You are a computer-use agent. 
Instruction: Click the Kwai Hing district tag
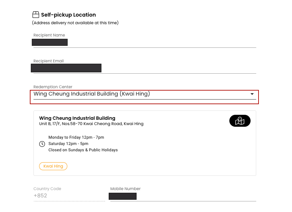point(53,166)
